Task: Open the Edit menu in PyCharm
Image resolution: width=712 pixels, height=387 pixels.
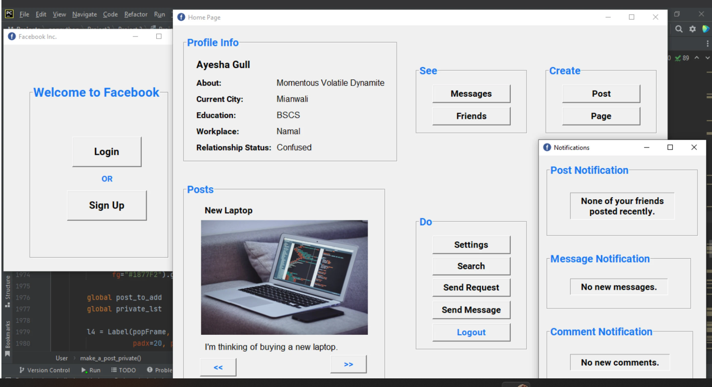Action: 41,14
